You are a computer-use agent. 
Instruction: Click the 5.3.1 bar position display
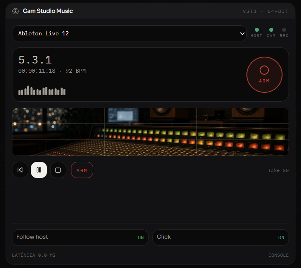click(35, 60)
